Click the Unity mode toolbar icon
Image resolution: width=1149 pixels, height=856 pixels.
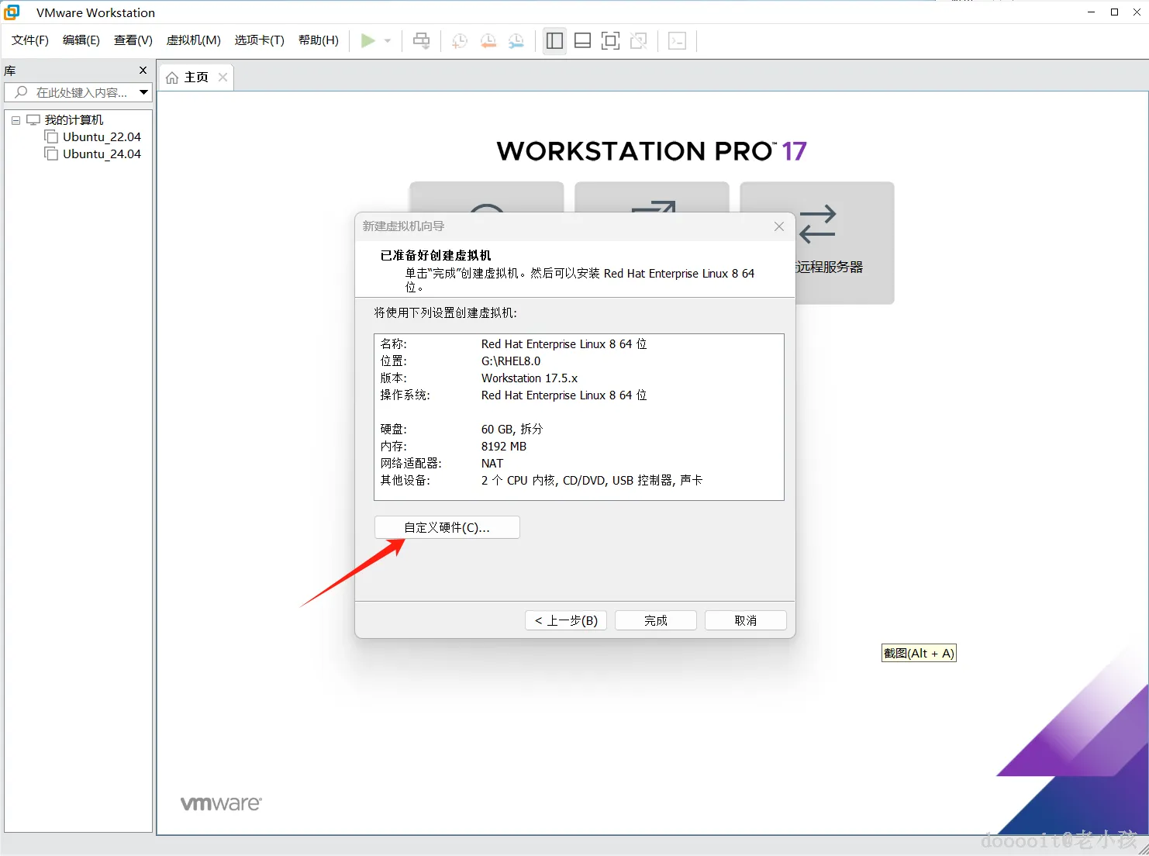(x=639, y=41)
